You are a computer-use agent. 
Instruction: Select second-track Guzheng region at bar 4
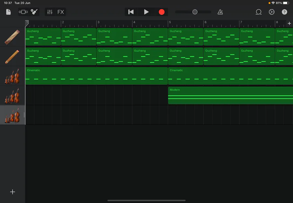click(x=150, y=56)
